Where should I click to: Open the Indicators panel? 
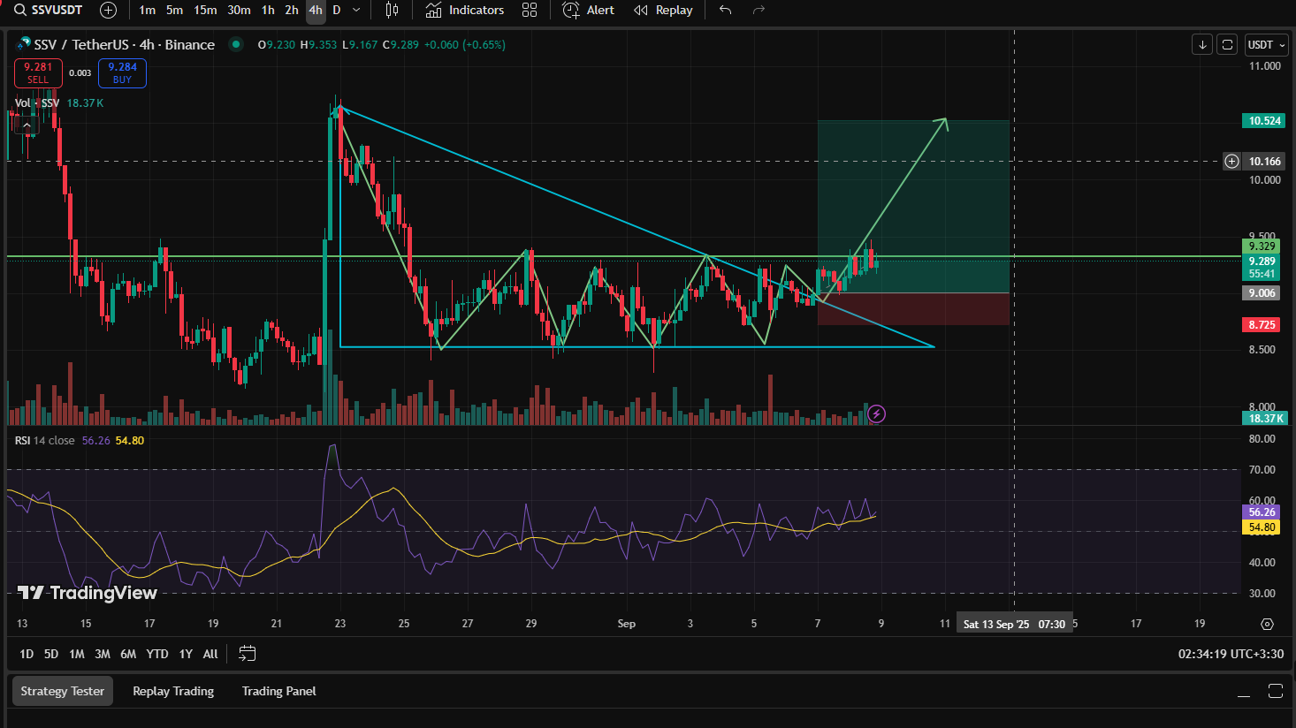tap(464, 10)
